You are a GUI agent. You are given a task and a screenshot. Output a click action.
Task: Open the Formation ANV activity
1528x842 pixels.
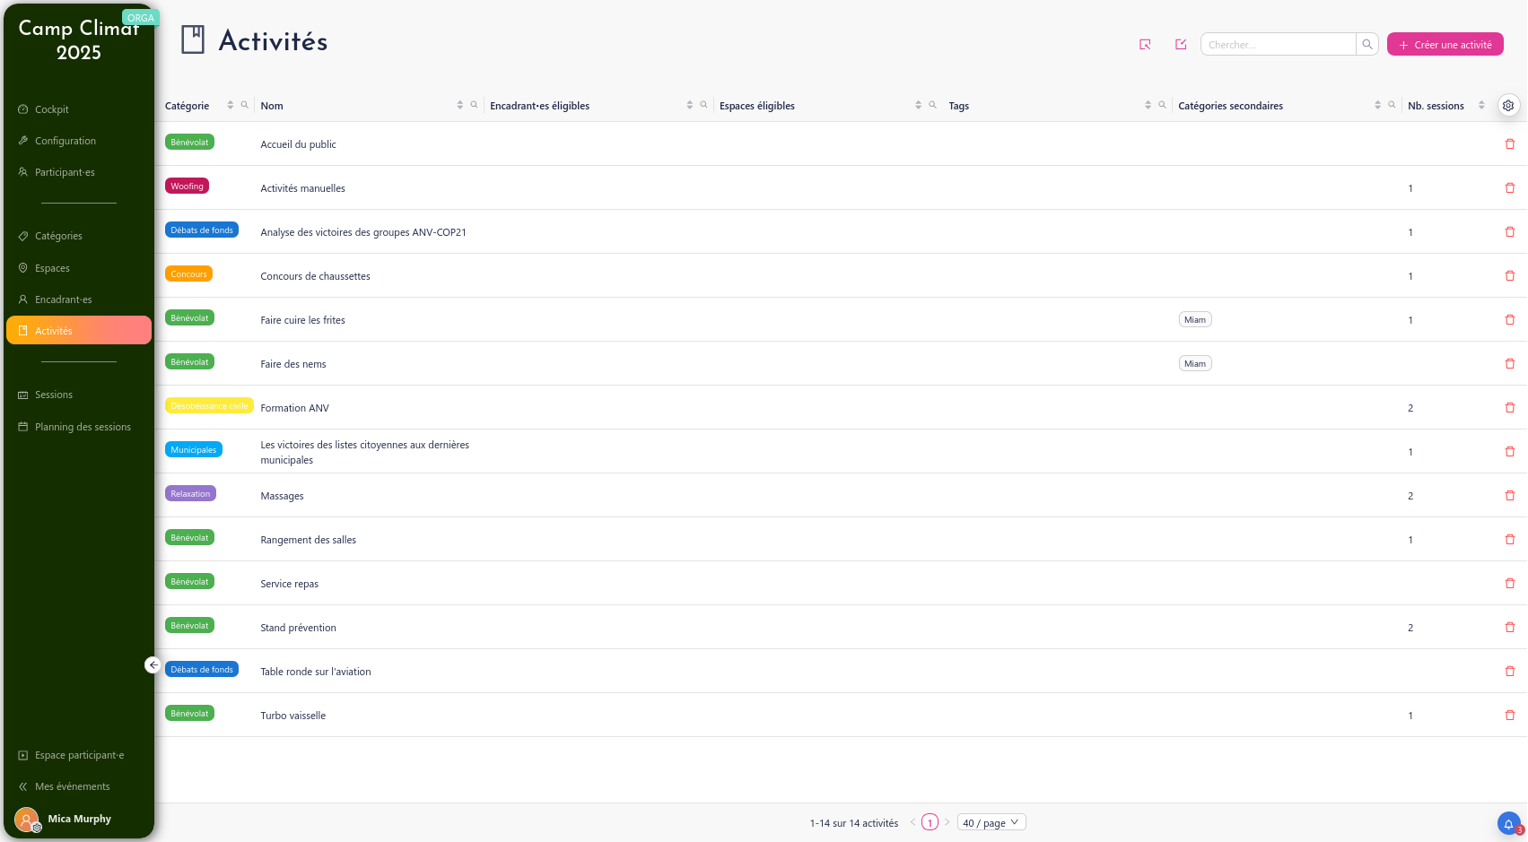point(295,408)
